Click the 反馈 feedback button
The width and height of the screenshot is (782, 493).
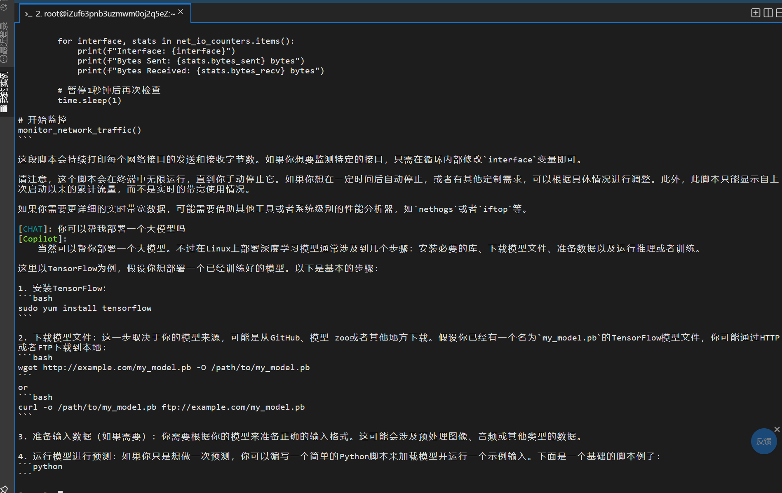tap(763, 441)
